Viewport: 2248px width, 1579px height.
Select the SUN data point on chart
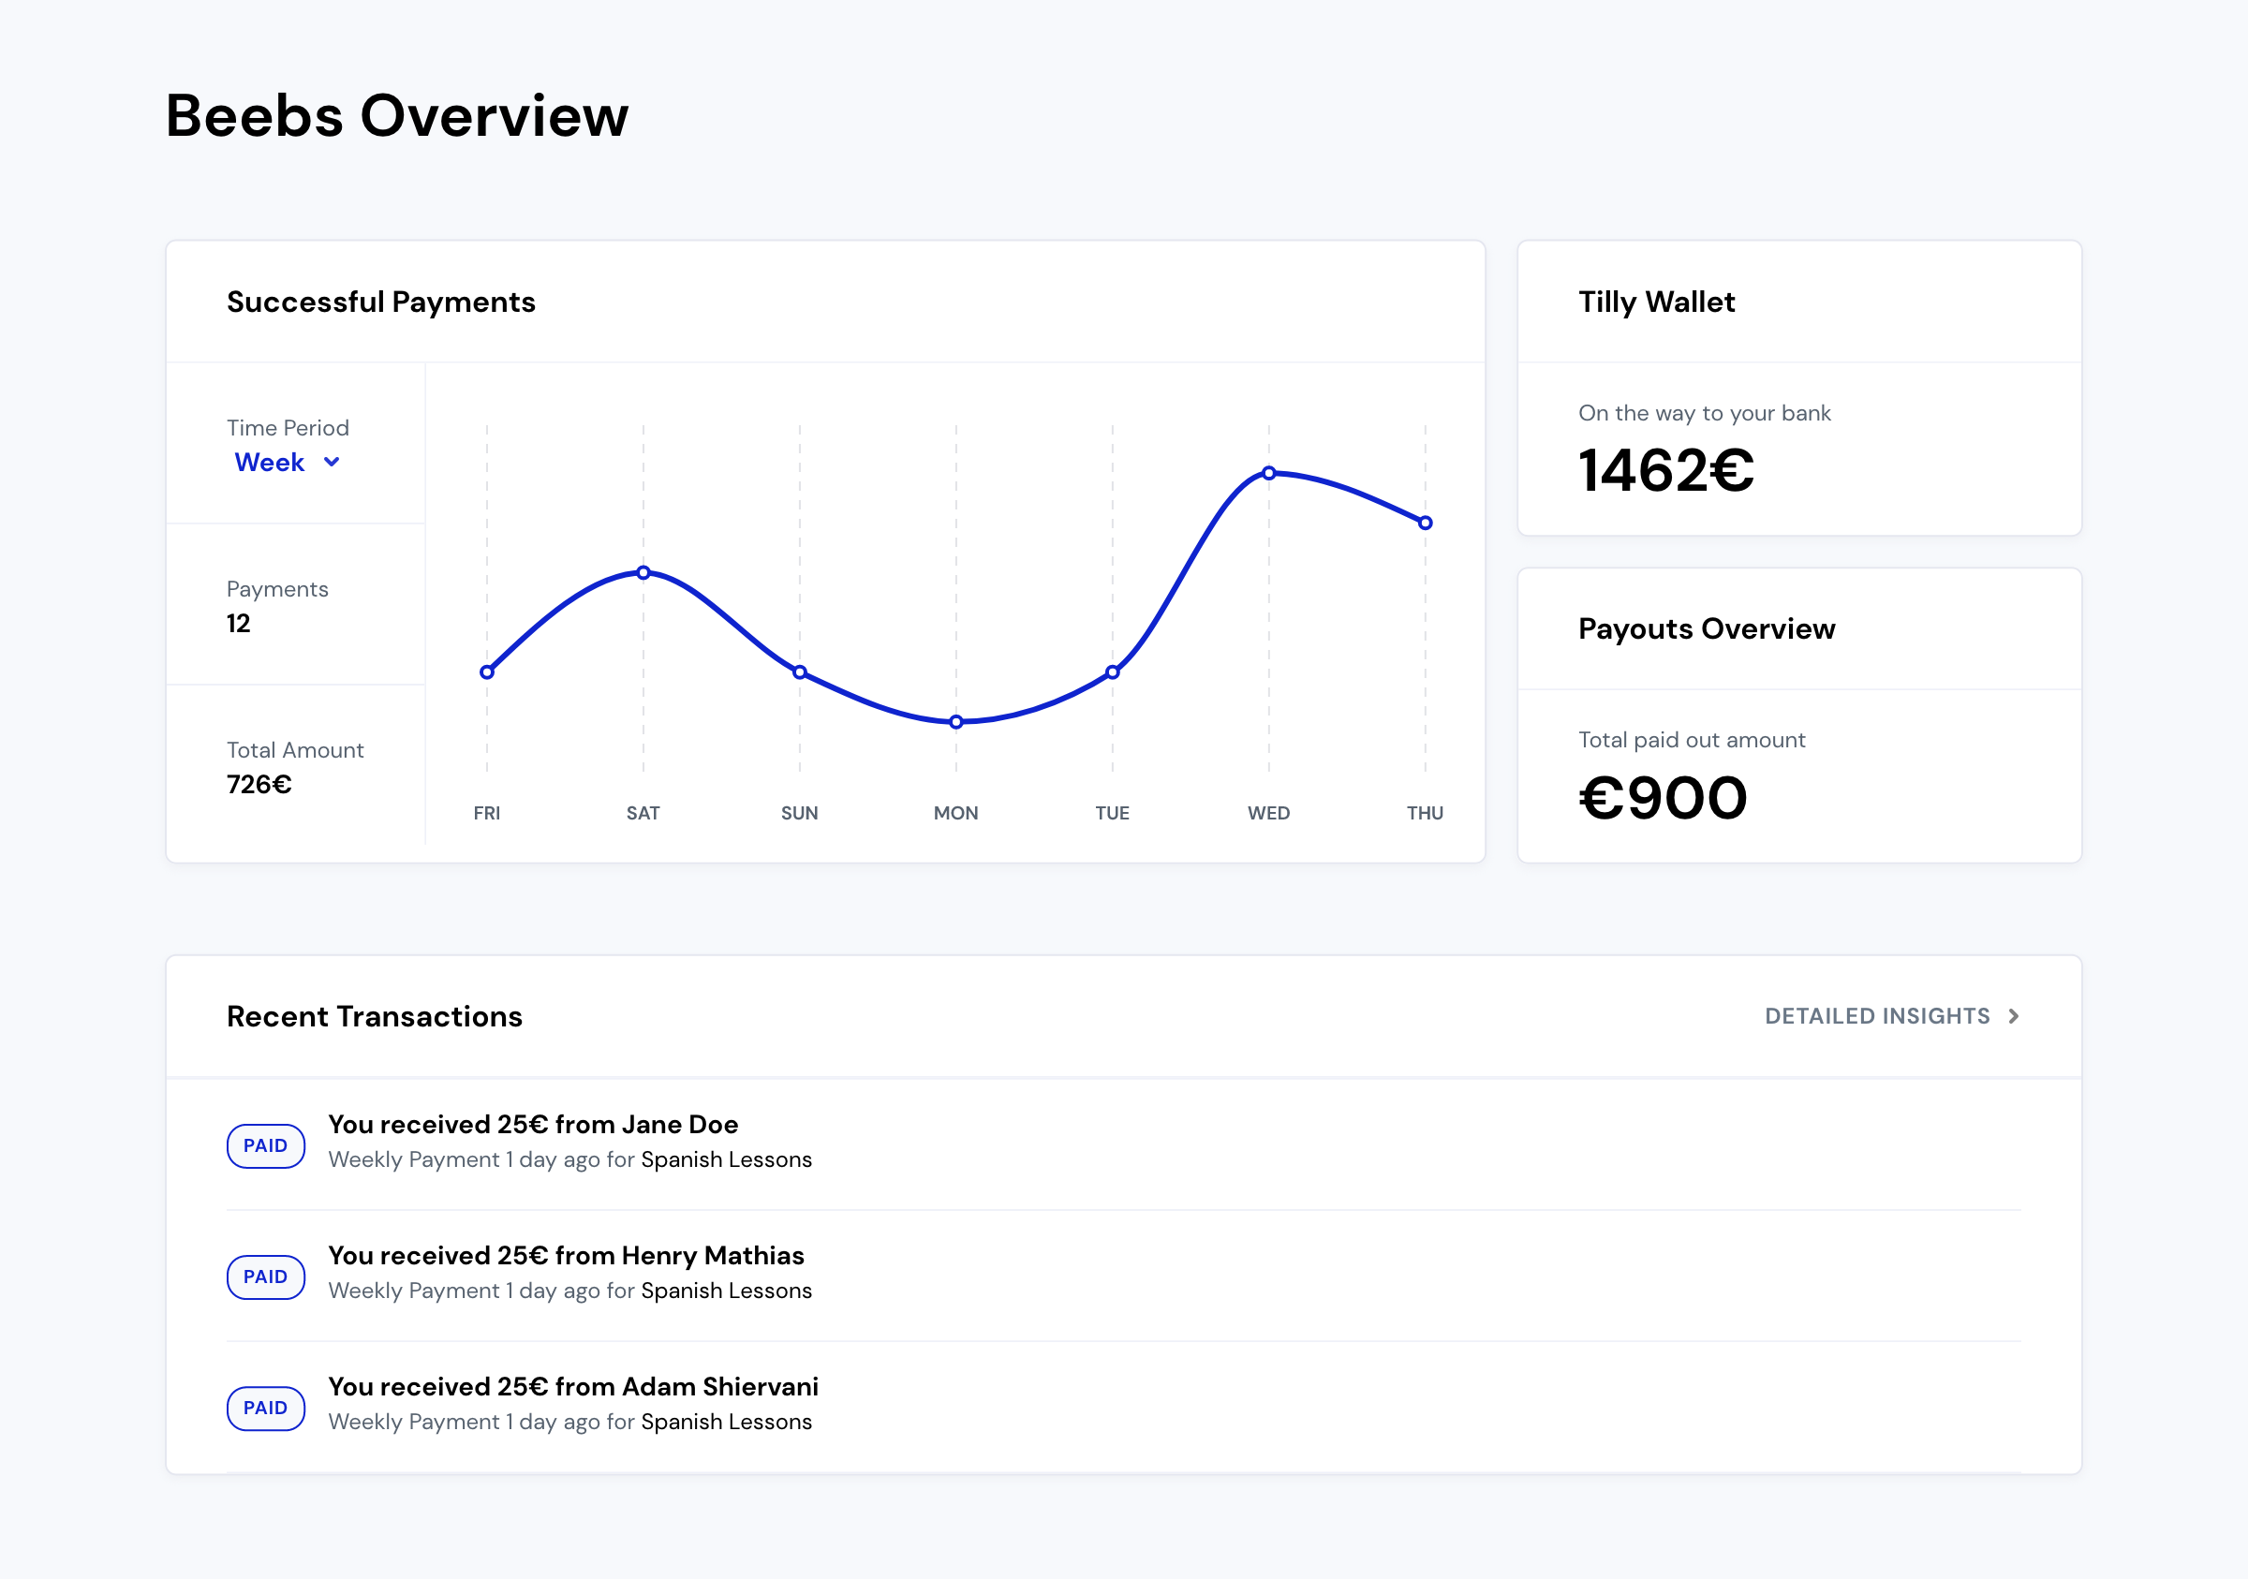point(800,671)
